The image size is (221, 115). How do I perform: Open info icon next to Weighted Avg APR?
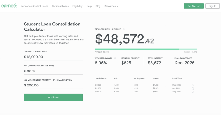point(115,58)
